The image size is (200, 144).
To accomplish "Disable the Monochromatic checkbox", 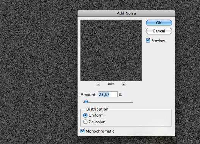I will [83, 131].
